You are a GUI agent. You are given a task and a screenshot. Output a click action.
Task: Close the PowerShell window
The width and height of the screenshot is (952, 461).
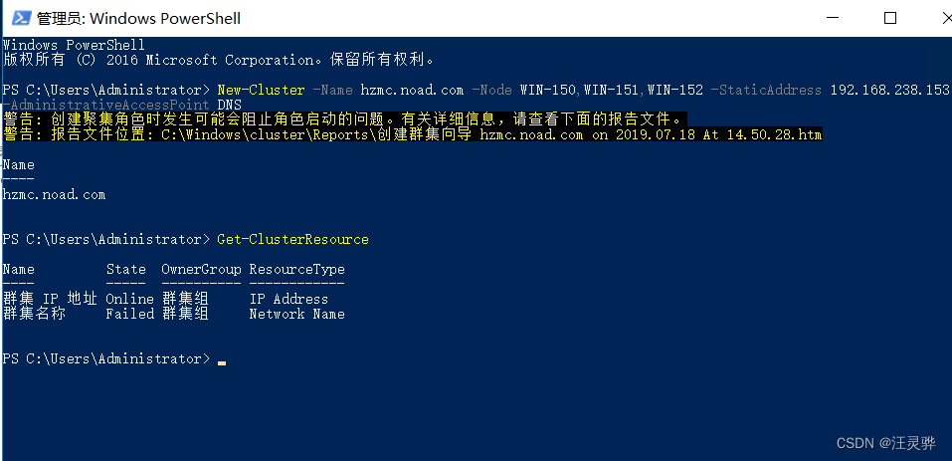[x=946, y=18]
